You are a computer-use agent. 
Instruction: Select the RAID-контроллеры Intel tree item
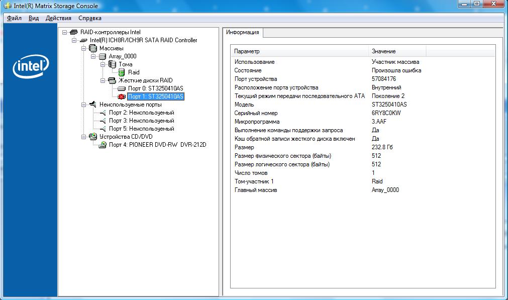111,32
